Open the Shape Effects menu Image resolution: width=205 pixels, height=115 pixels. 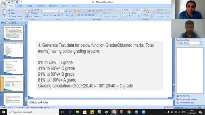[163, 16]
